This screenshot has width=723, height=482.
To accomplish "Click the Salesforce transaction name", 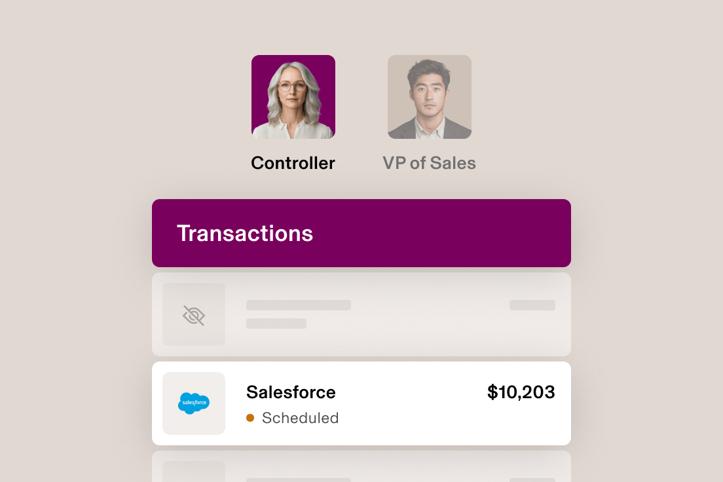I will click(290, 392).
